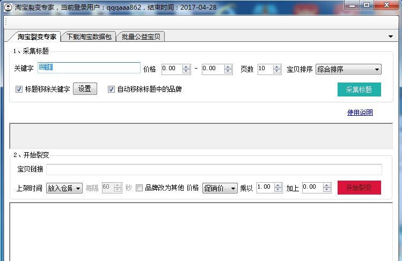
Task: Open the 使用说明 link
Action: point(360,113)
